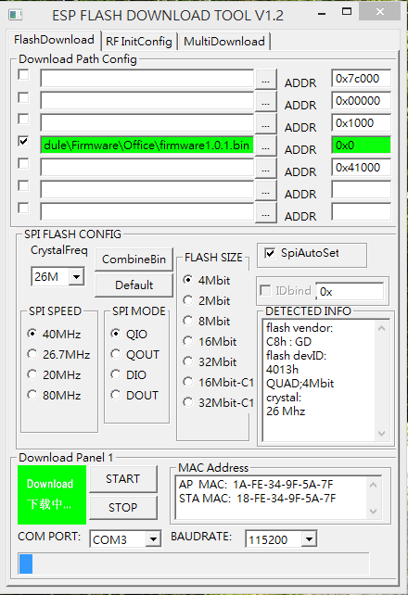Screen dimensions: 408x595
Task: Set SPI speed to 26.7MHz
Action: pyautogui.click(x=32, y=354)
